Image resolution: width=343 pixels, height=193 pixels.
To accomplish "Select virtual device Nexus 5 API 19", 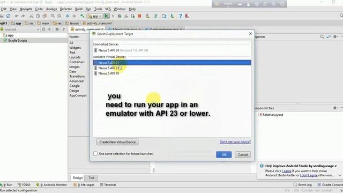I will (172, 73).
